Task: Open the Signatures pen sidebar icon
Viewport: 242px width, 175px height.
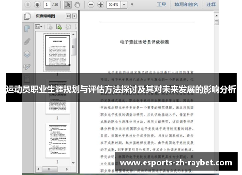Action: (27, 67)
